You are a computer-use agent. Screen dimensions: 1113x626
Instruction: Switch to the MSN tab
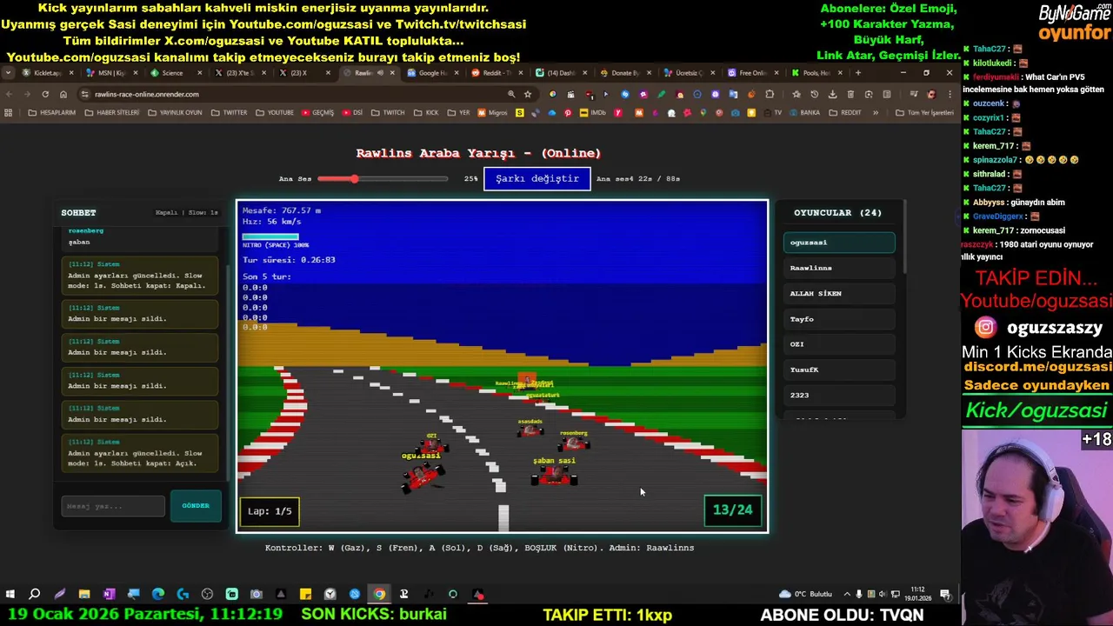pos(111,73)
